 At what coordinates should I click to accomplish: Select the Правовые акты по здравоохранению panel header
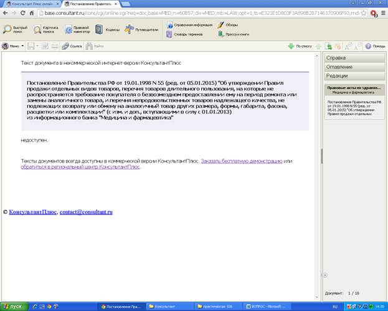[354, 90]
